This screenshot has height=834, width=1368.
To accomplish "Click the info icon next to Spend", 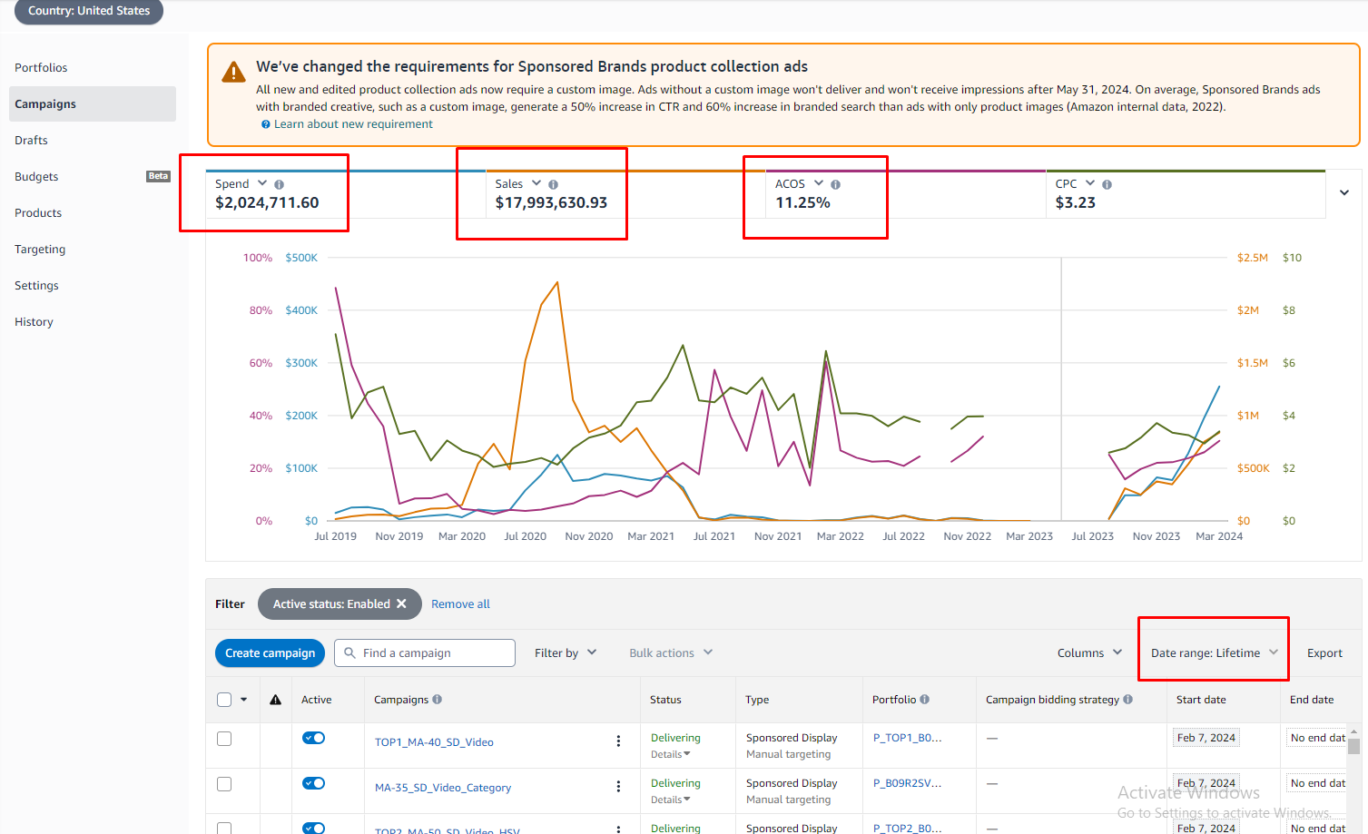I will point(279,184).
